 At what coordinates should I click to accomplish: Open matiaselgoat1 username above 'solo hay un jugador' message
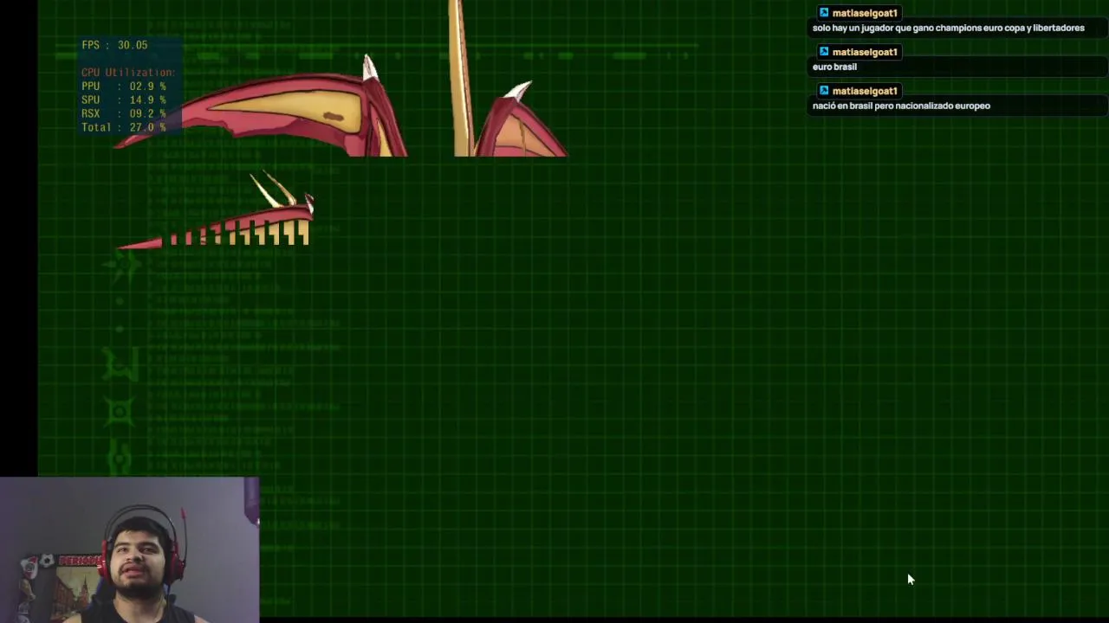coord(865,13)
